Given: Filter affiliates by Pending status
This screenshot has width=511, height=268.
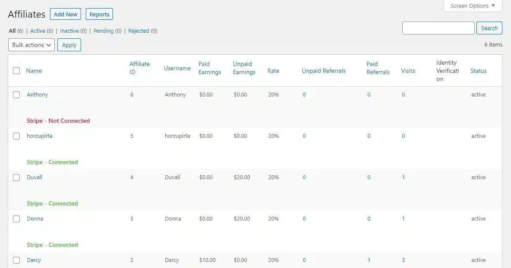Looking at the screenshot, I should [103, 31].
